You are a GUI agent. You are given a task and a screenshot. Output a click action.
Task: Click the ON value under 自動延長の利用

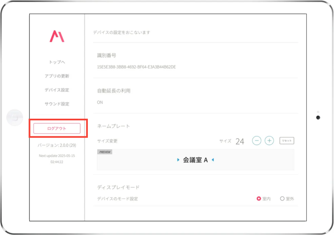tap(100, 102)
